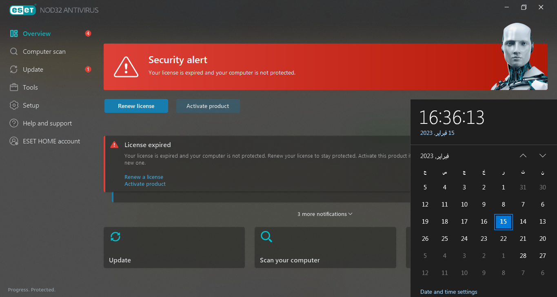557x297 pixels.
Task: Select day 13 in calendar
Action: tap(543, 222)
